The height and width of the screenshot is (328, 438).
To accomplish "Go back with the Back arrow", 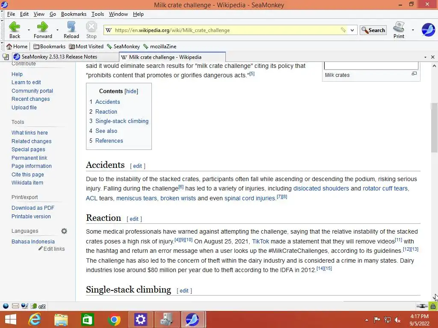I will [15, 30].
